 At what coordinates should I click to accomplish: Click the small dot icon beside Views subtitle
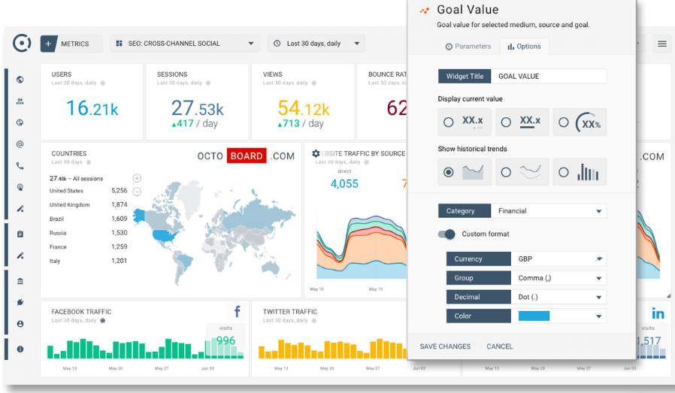[x=314, y=83]
